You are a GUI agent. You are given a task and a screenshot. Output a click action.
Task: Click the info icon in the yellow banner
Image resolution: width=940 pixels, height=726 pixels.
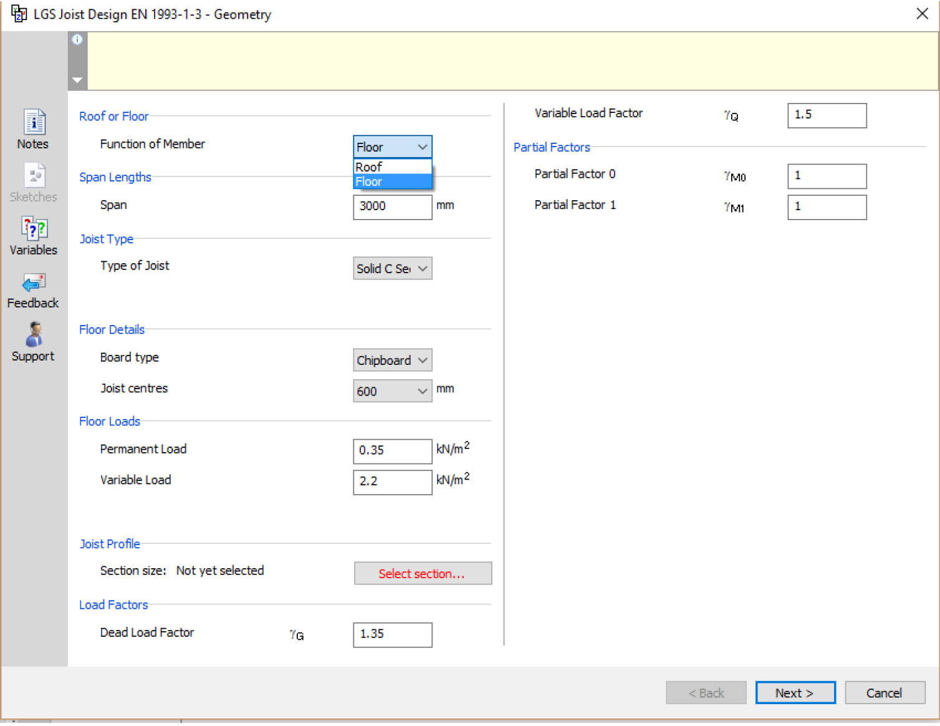[x=77, y=40]
